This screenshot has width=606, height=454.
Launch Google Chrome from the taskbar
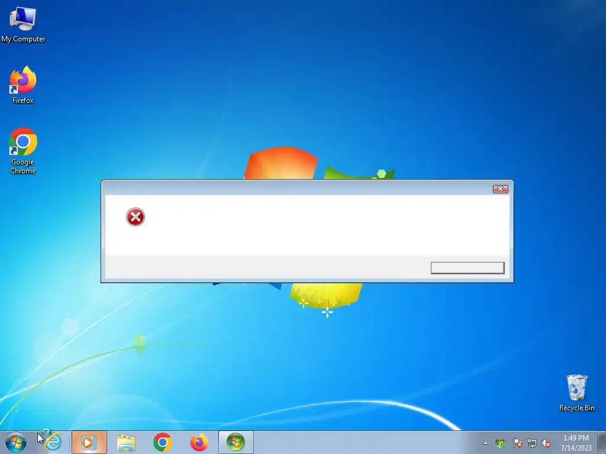pyautogui.click(x=163, y=442)
